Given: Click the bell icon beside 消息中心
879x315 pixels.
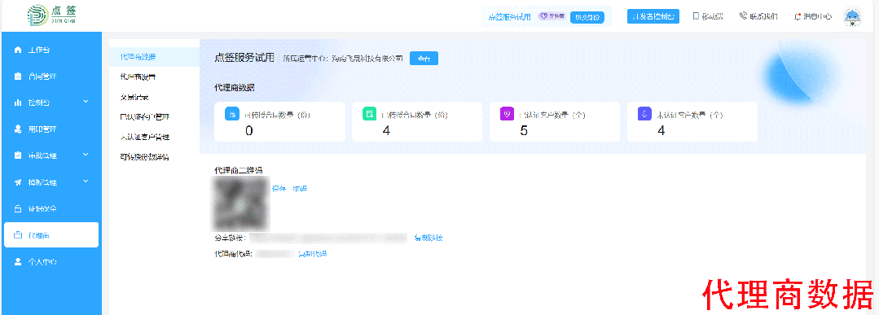Looking at the screenshot, I should pos(798,16).
